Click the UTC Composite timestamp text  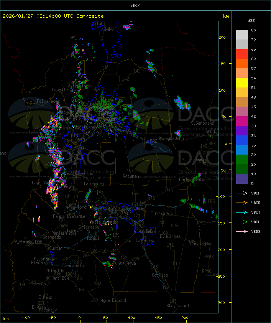click(x=53, y=16)
